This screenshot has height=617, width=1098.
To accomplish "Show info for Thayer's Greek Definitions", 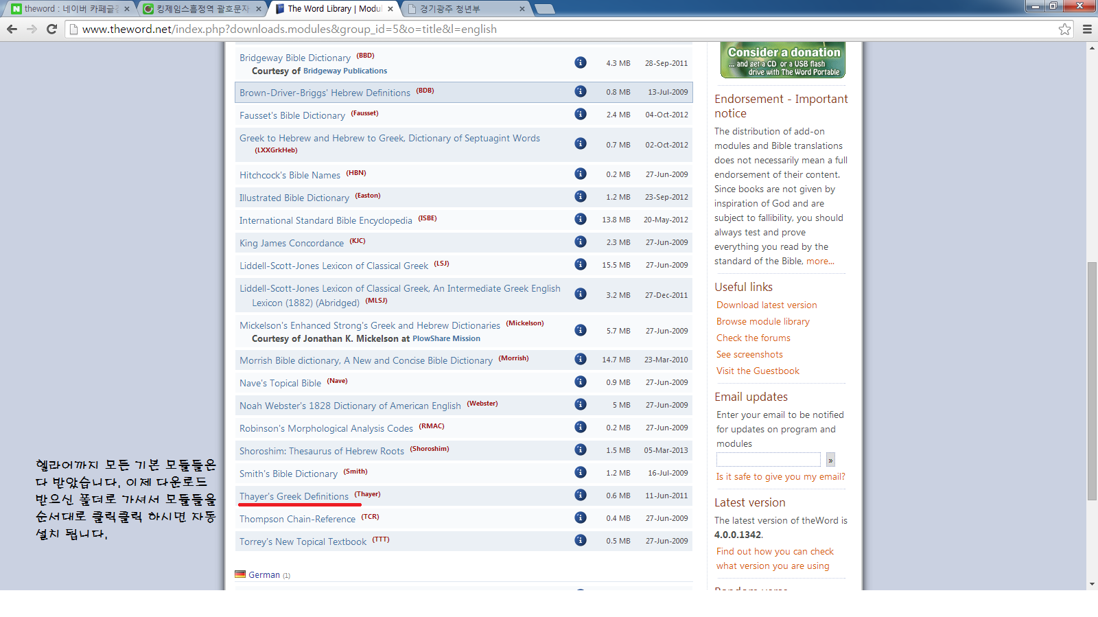I will click(581, 495).
